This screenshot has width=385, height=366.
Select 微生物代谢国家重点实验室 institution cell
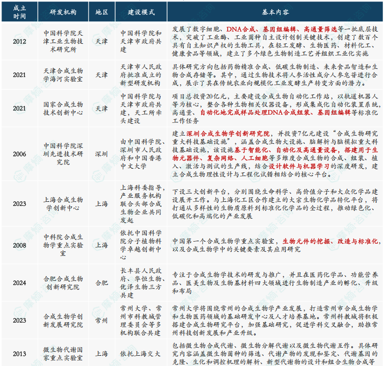pos(63,353)
